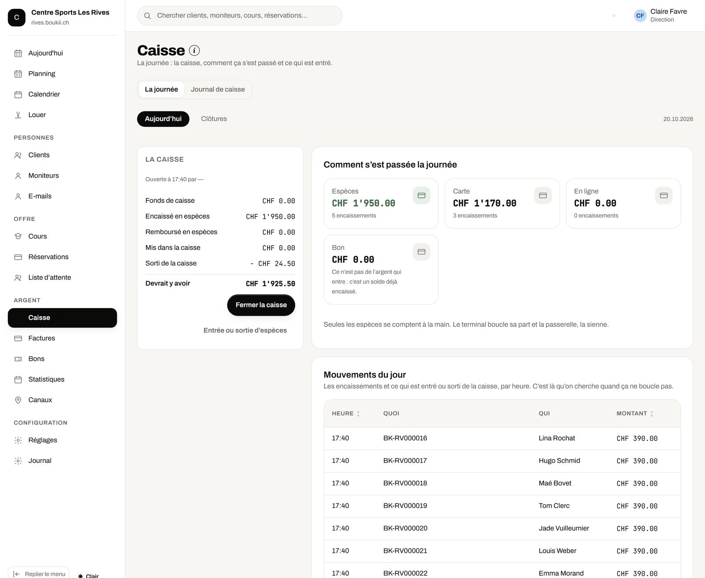The image size is (705, 578).
Task: Open the Planning sidebar item
Action: coord(62,74)
